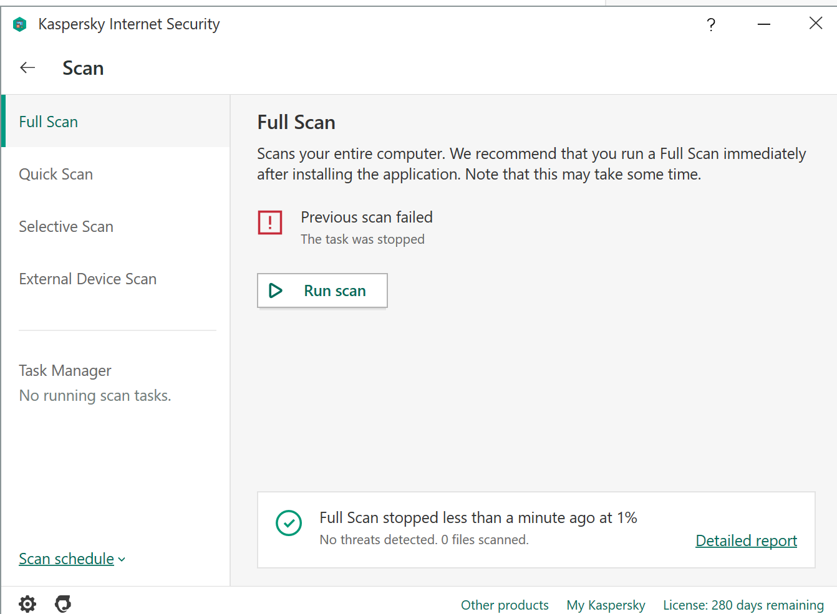
Task: Open Task Manager in the sidebar
Action: (65, 371)
